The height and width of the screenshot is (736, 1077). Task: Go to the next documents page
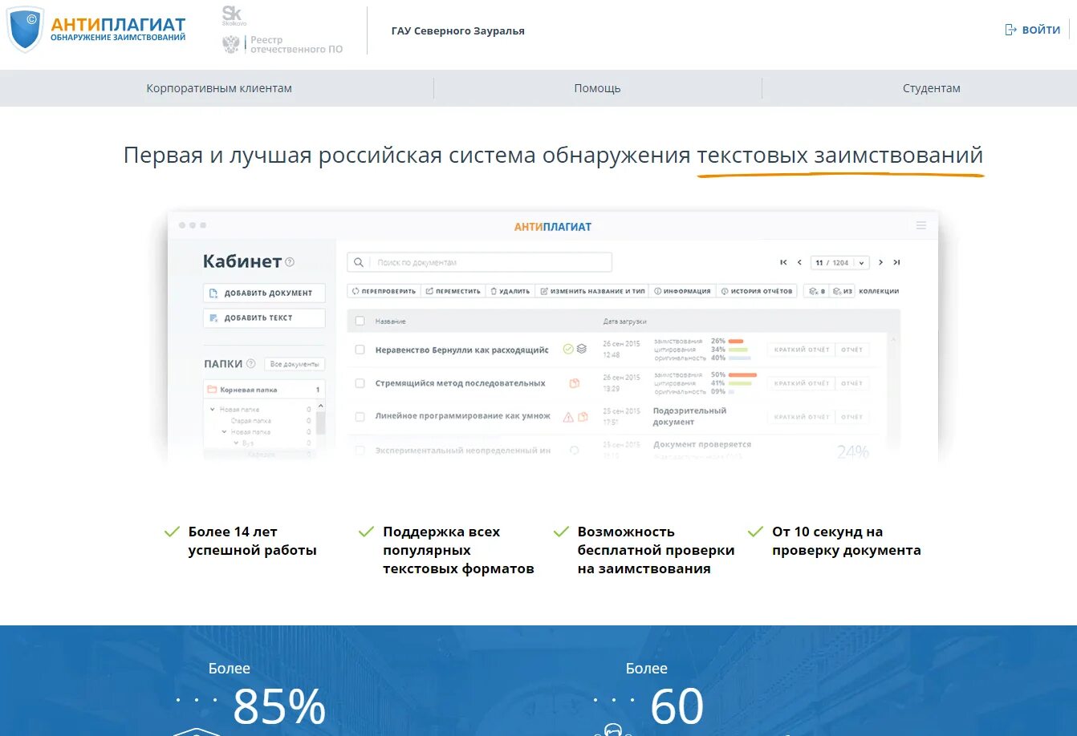pos(880,262)
